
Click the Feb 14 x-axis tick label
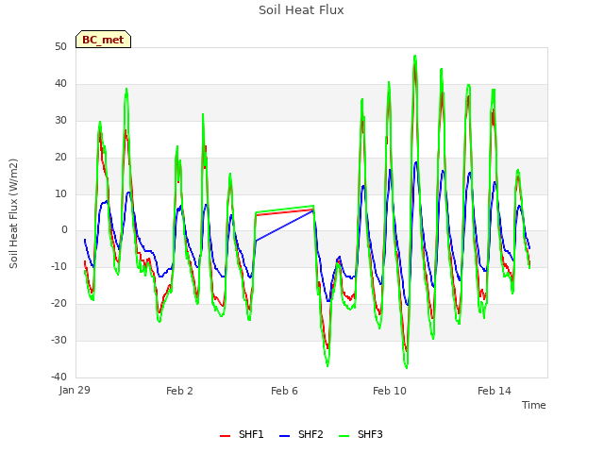(x=495, y=391)
